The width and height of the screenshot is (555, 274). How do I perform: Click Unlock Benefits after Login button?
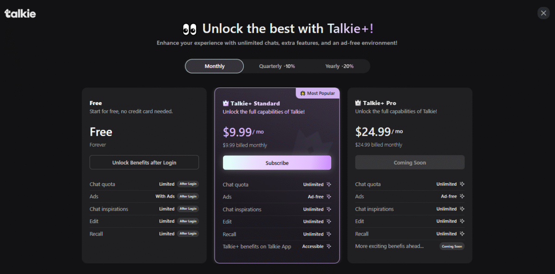click(x=144, y=162)
